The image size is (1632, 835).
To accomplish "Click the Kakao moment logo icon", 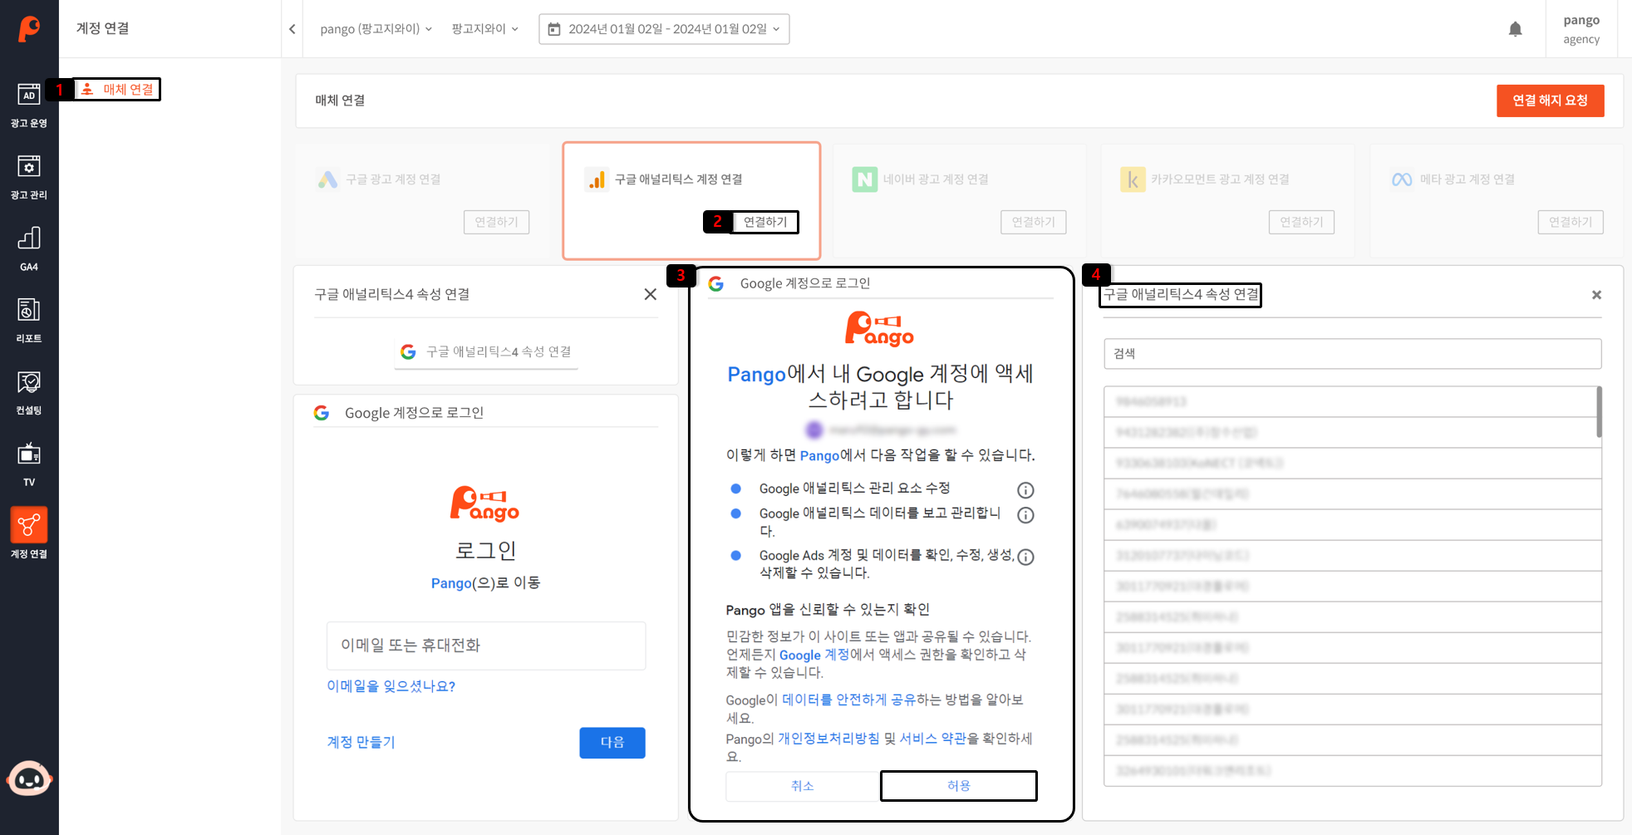I will (1133, 179).
